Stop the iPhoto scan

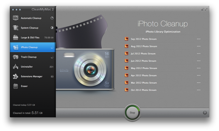click(x=132, y=113)
